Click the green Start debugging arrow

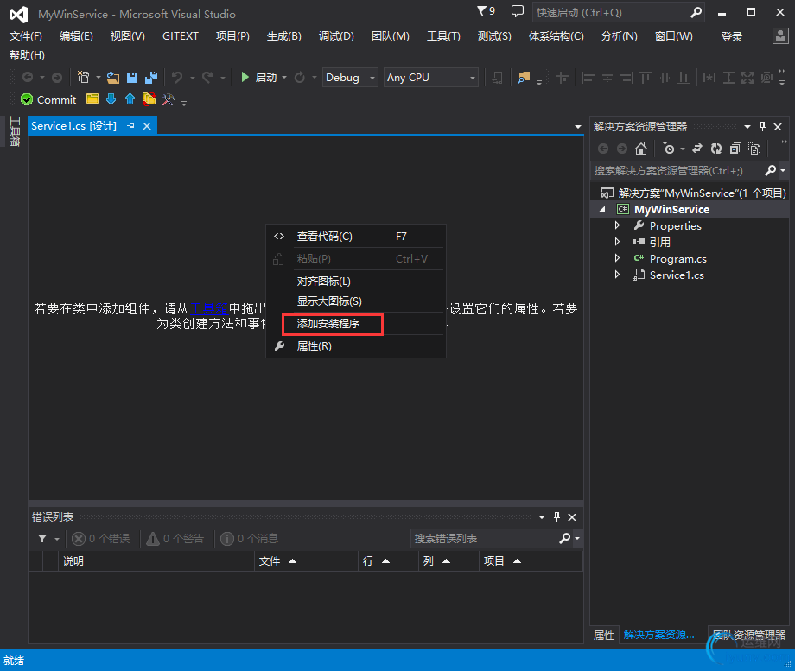245,77
